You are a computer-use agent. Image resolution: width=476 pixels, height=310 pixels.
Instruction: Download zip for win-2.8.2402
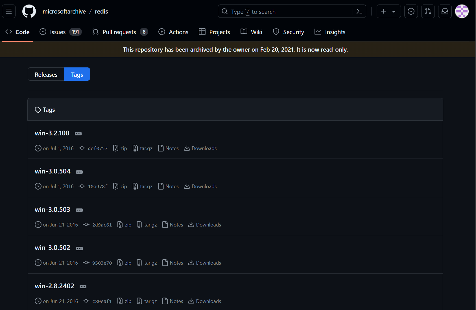point(125,301)
